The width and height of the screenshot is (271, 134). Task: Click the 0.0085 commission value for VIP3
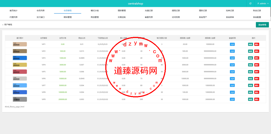point(82,58)
